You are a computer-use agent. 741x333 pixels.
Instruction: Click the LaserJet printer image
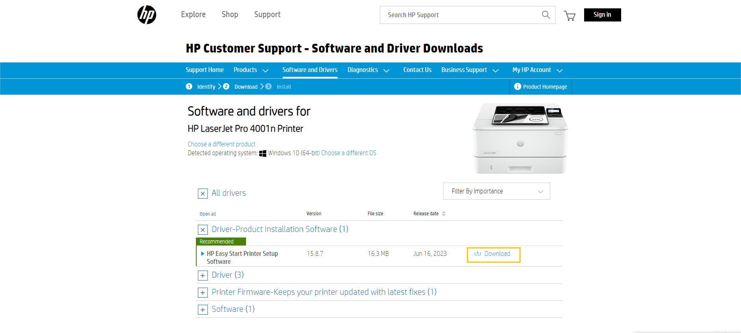pyautogui.click(x=520, y=138)
